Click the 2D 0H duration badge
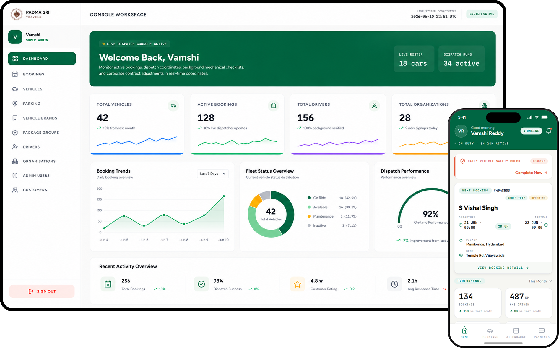559x348 pixels. tap(503, 226)
